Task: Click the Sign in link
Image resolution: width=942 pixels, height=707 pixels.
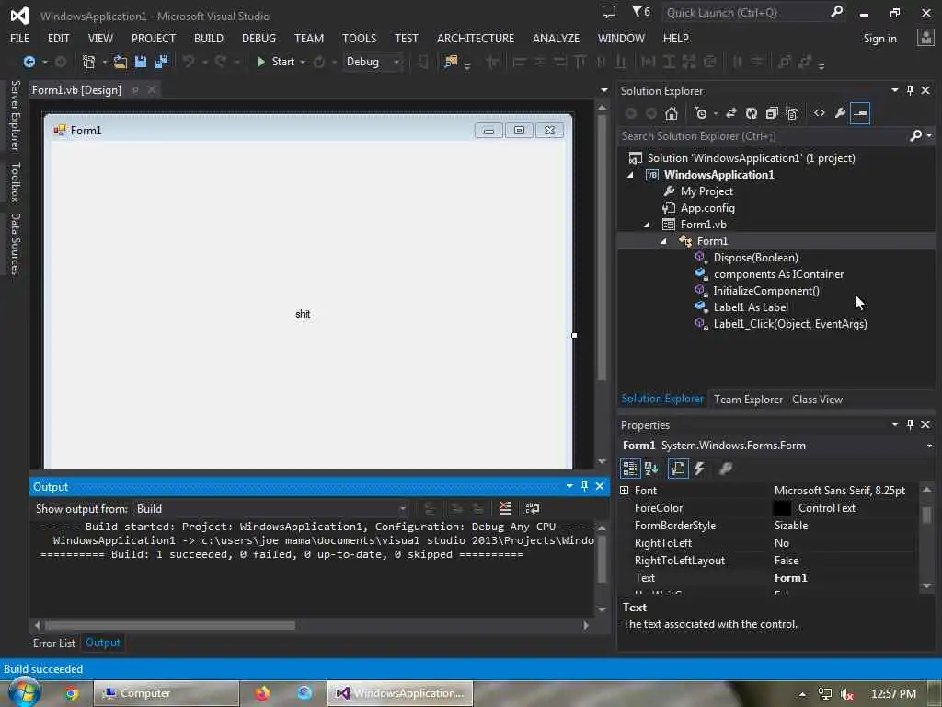Action: tap(879, 39)
